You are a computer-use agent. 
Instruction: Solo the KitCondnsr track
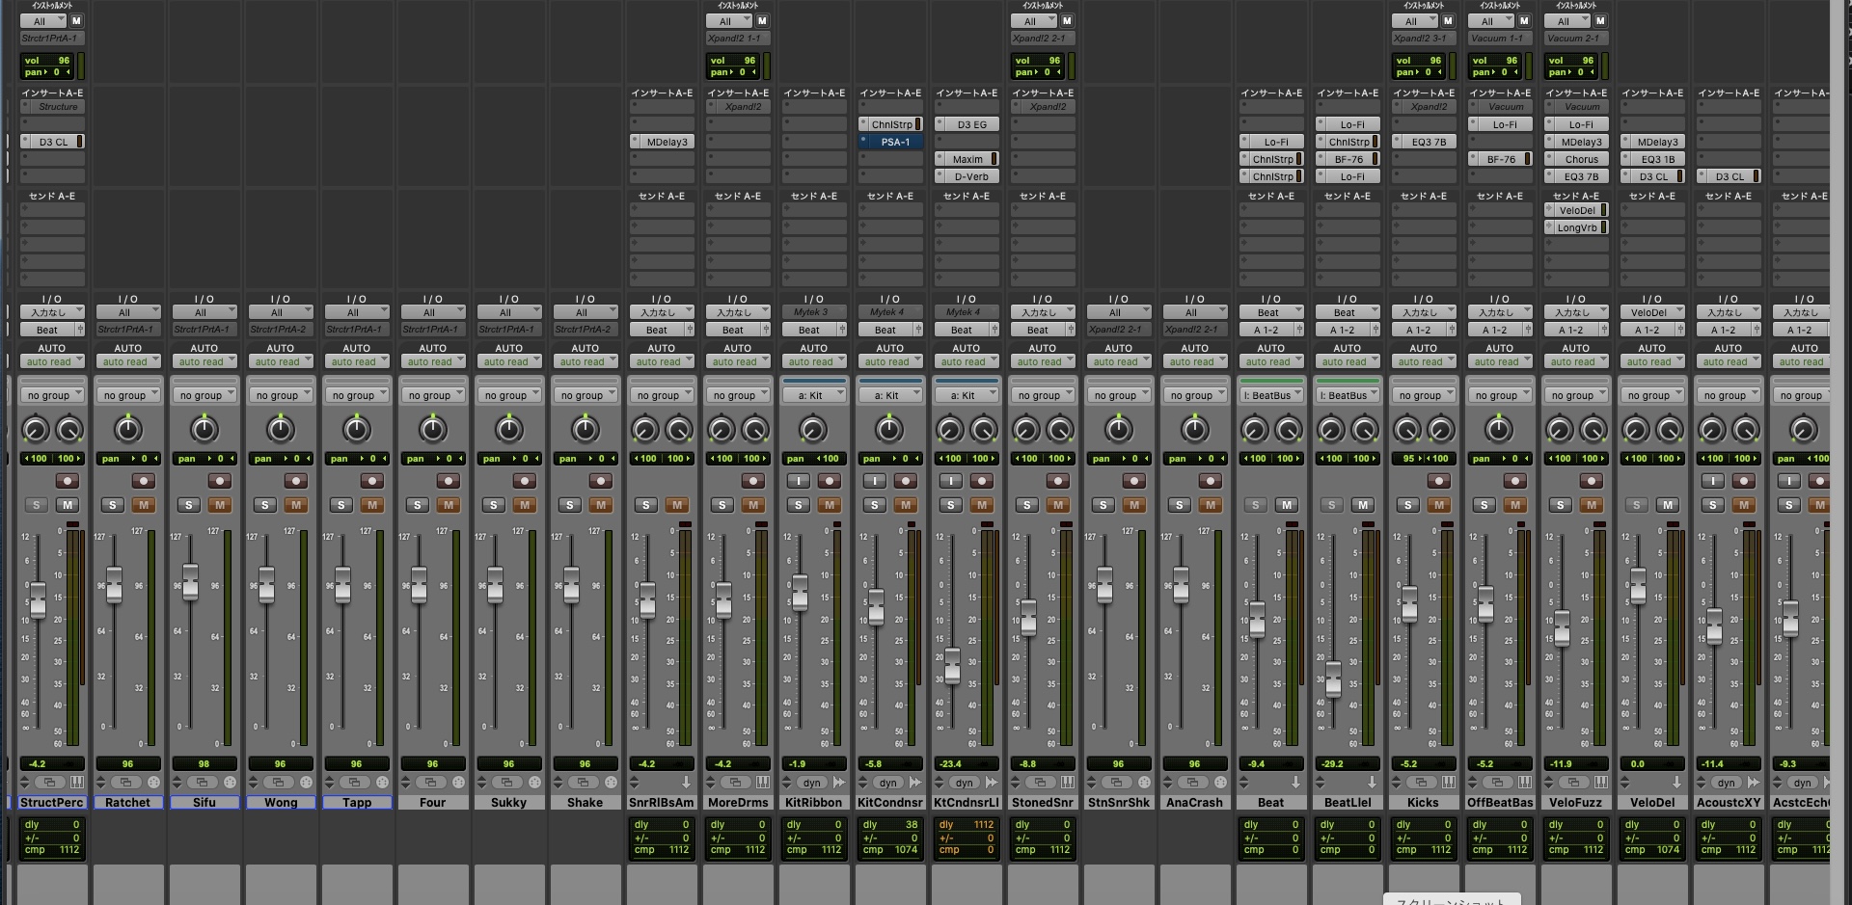tap(875, 505)
